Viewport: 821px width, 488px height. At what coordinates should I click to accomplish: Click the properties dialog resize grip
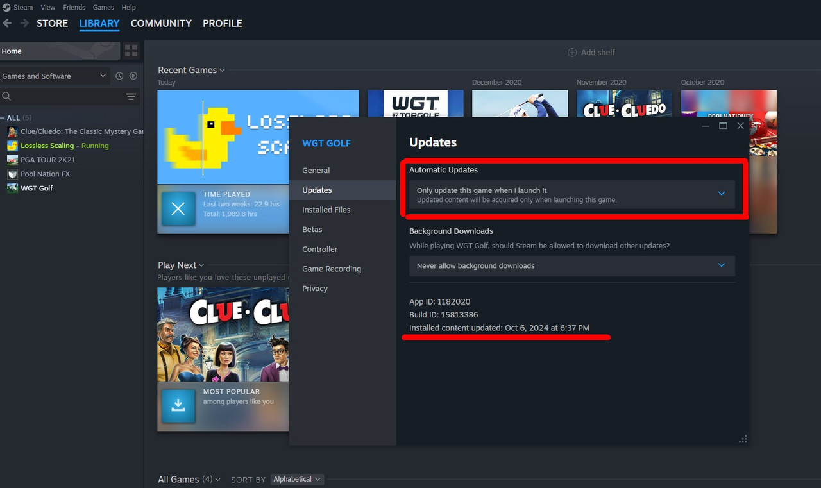(x=743, y=439)
